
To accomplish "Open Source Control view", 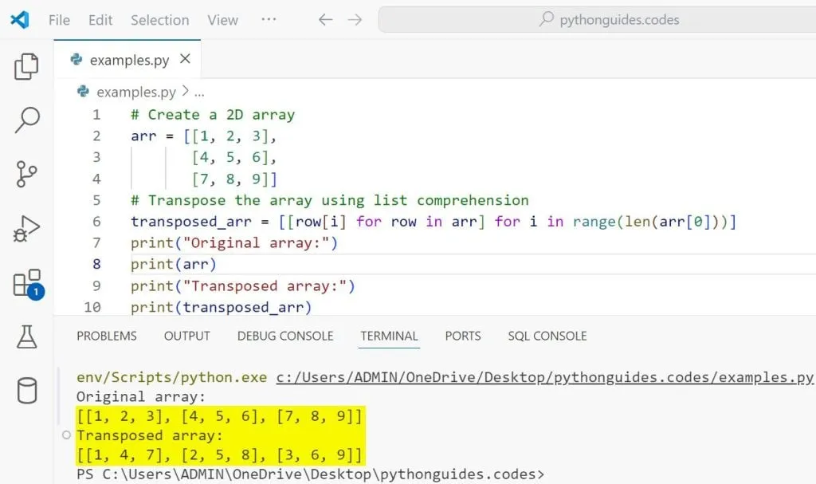I will (26, 174).
